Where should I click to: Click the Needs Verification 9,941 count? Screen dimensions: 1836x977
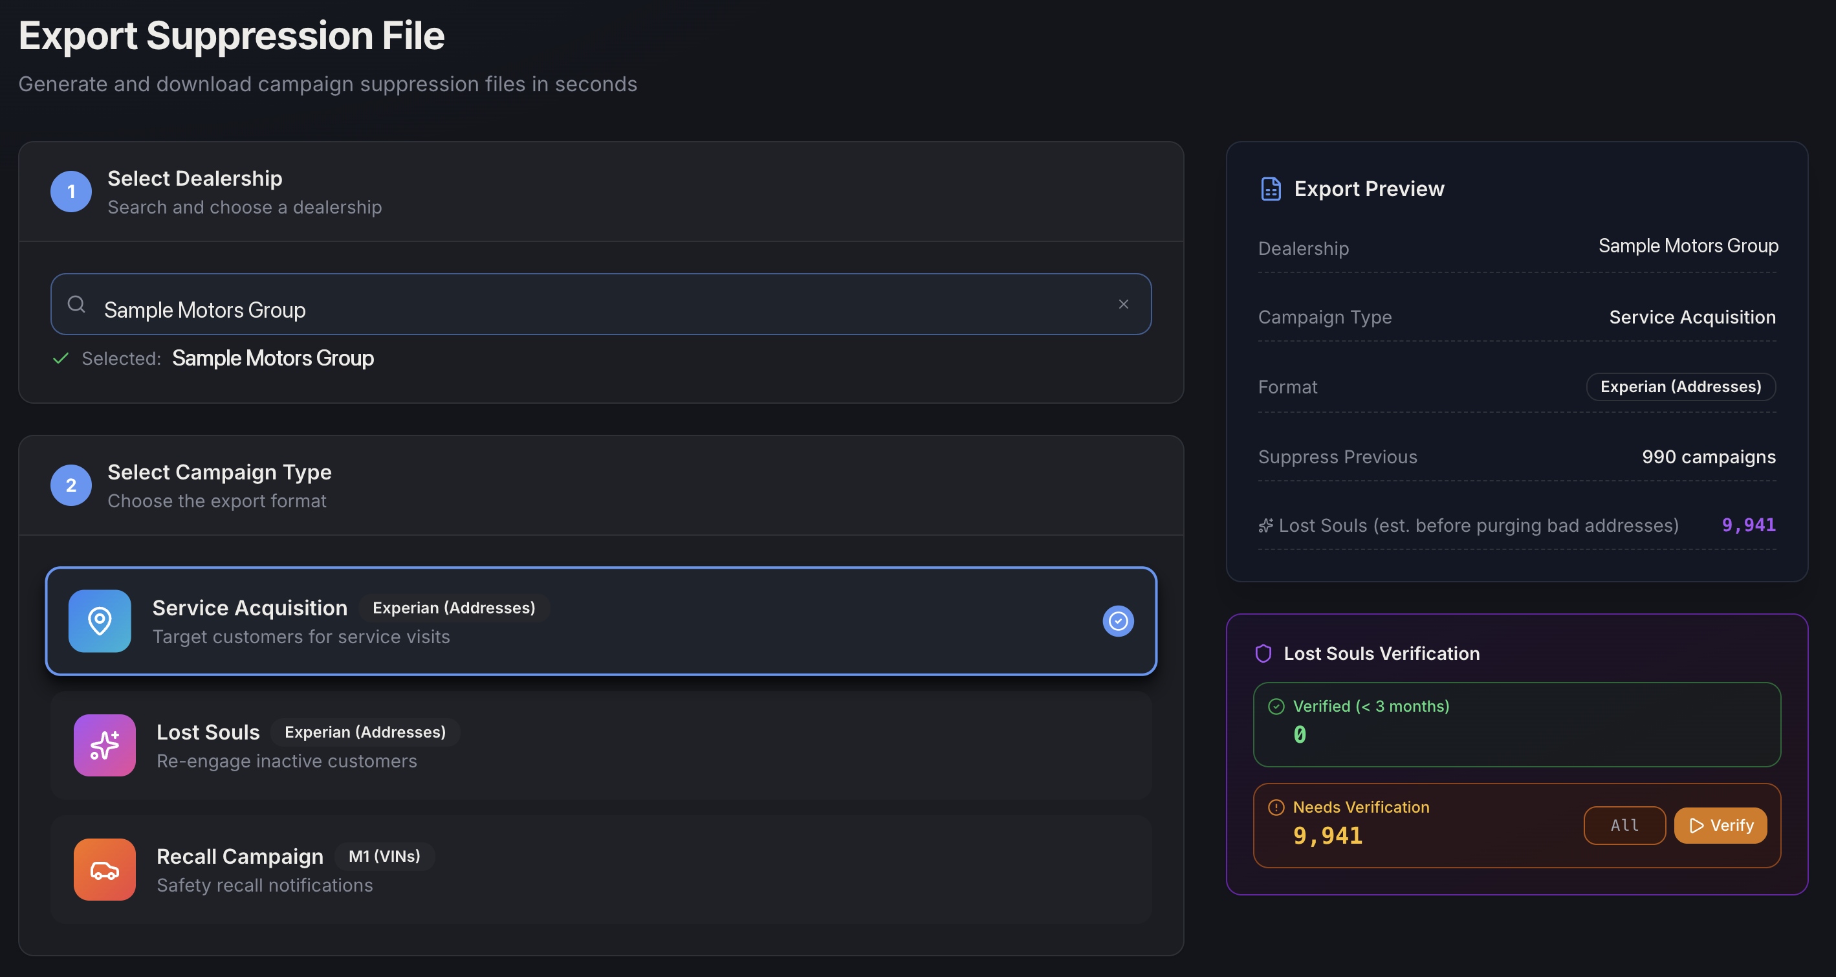[1327, 835]
